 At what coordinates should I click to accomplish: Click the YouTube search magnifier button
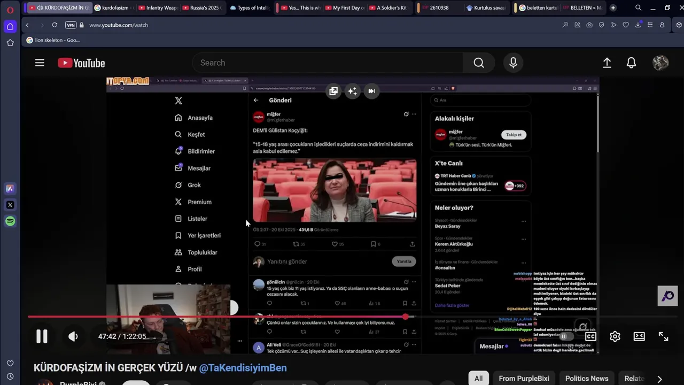click(x=479, y=63)
